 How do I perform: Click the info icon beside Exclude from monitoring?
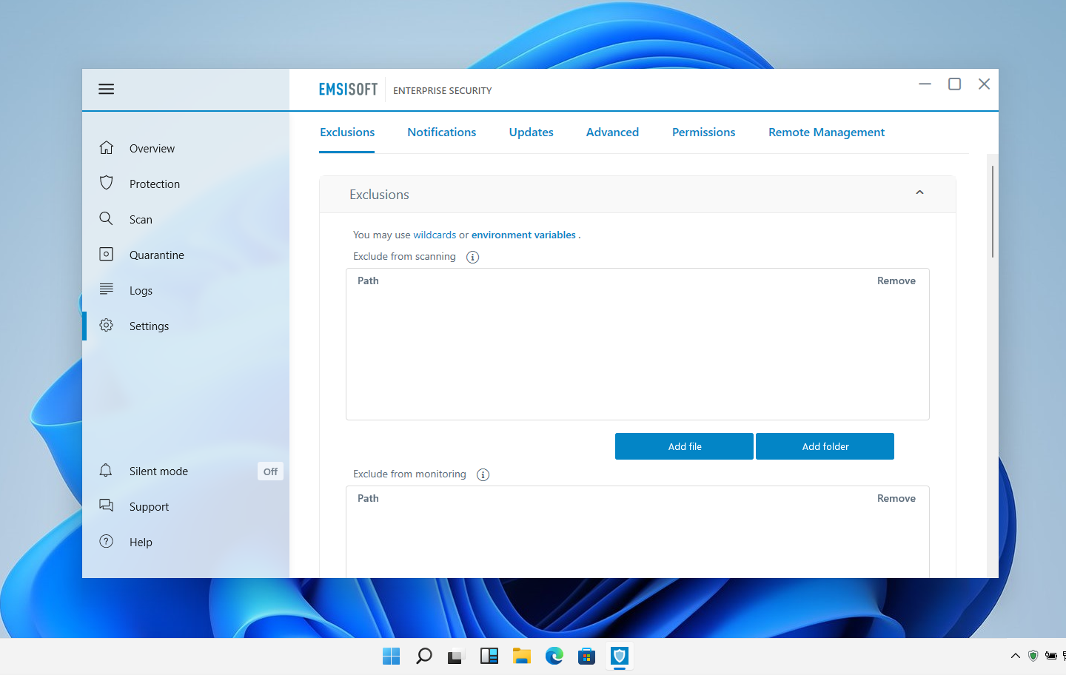(483, 474)
